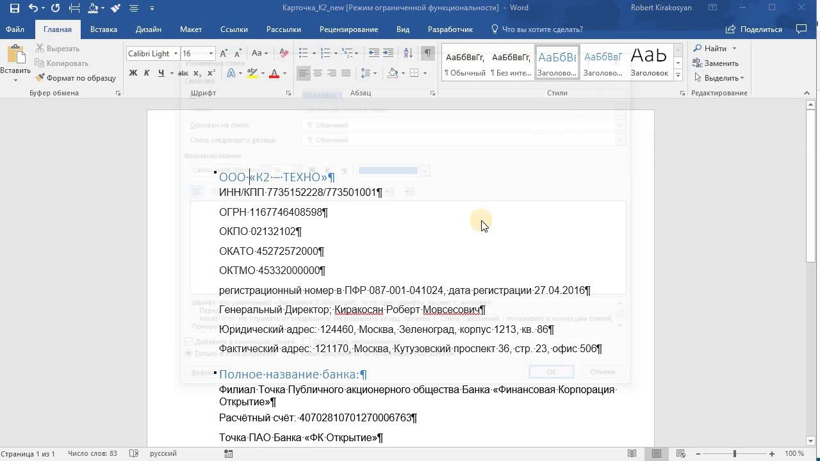Apply the red font color button

click(x=274, y=73)
